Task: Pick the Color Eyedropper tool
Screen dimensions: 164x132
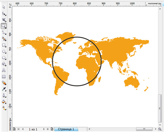Action: (x=4, y=89)
